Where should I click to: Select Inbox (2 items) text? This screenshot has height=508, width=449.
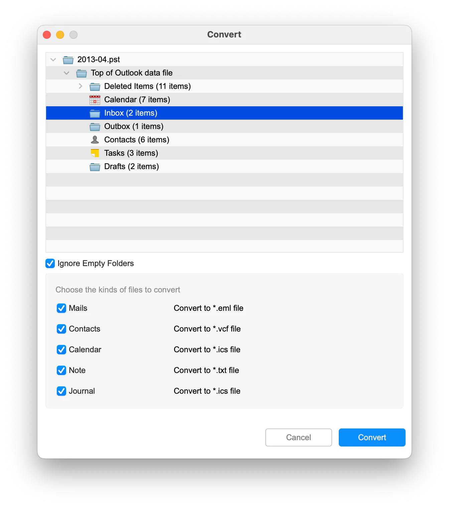pos(131,113)
